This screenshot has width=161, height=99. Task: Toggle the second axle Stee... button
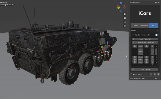click(141, 57)
